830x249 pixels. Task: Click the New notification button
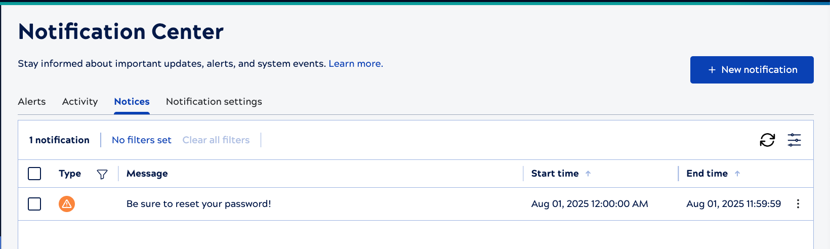point(752,70)
